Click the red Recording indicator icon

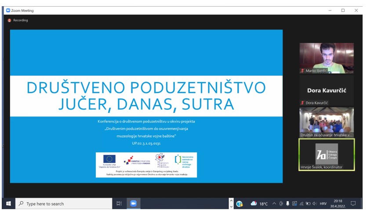9,20
